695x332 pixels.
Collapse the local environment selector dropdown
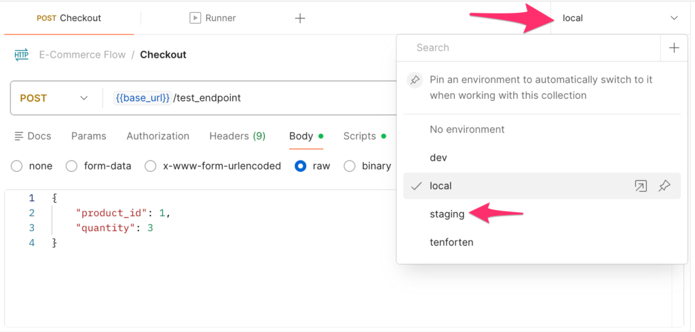coord(673,18)
